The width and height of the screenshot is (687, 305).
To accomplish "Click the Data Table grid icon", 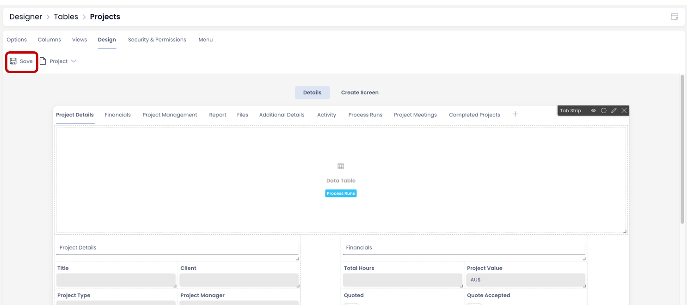I will 341,166.
